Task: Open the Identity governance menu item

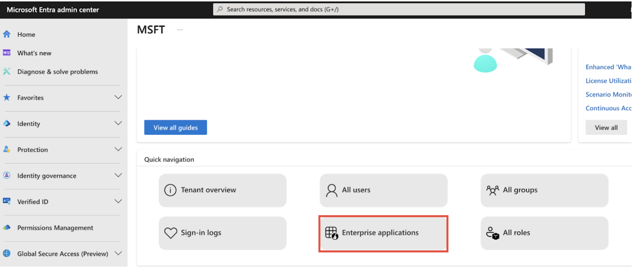Action: 47,176
